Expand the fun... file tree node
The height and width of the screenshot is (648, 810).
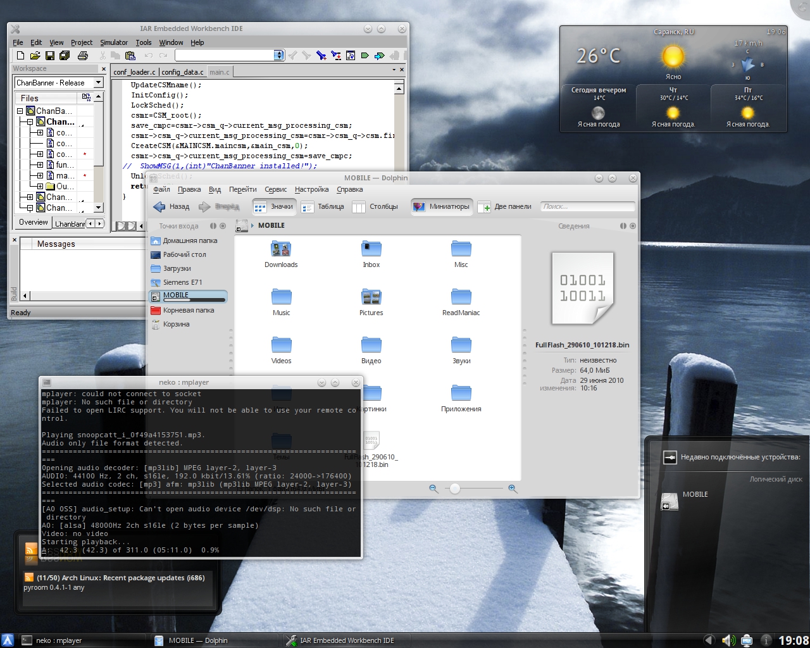[x=40, y=165]
